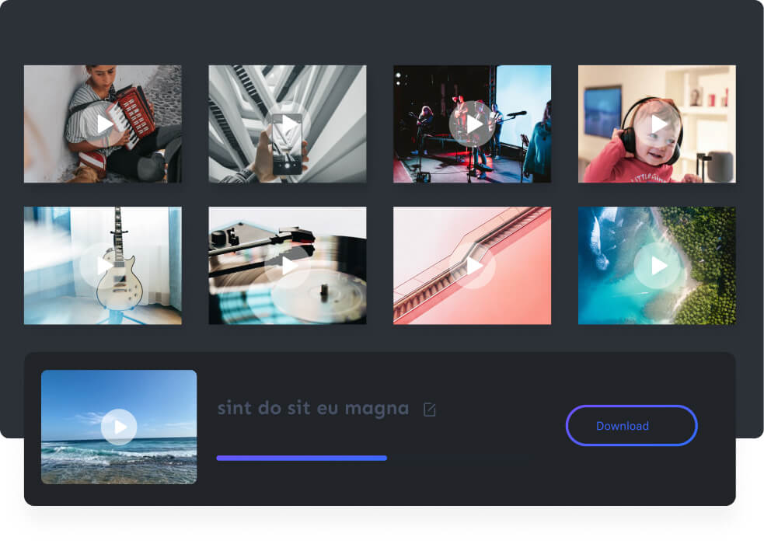Click the edit title pencil icon
Screen dimensions: 764x544
[x=429, y=410]
